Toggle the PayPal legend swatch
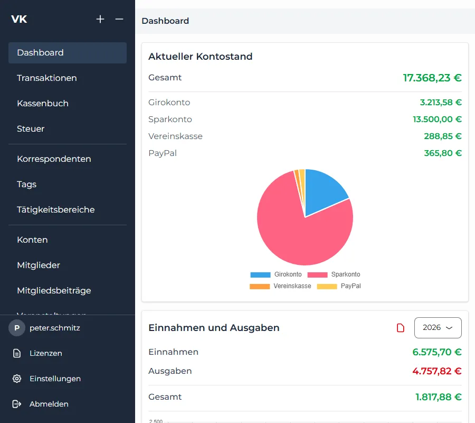The width and height of the screenshot is (475, 423). coord(327,286)
